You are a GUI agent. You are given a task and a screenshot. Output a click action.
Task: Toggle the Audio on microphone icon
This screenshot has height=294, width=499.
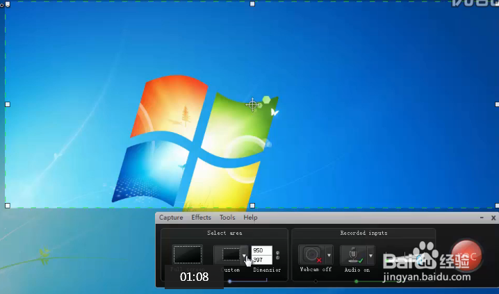tap(353, 254)
